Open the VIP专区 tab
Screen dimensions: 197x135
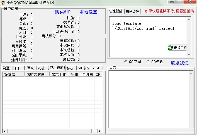84,68
